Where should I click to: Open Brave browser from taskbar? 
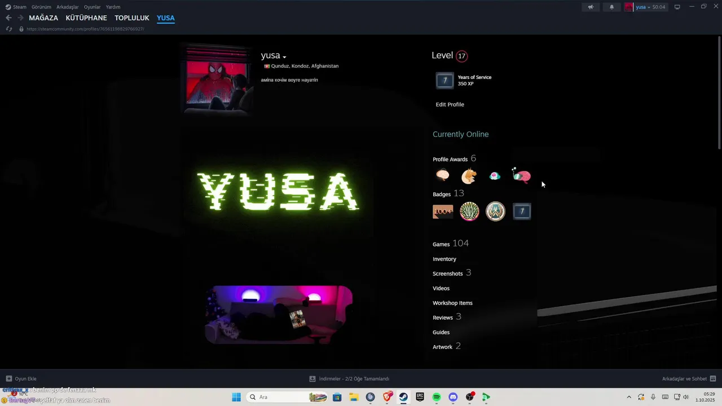pos(388,397)
